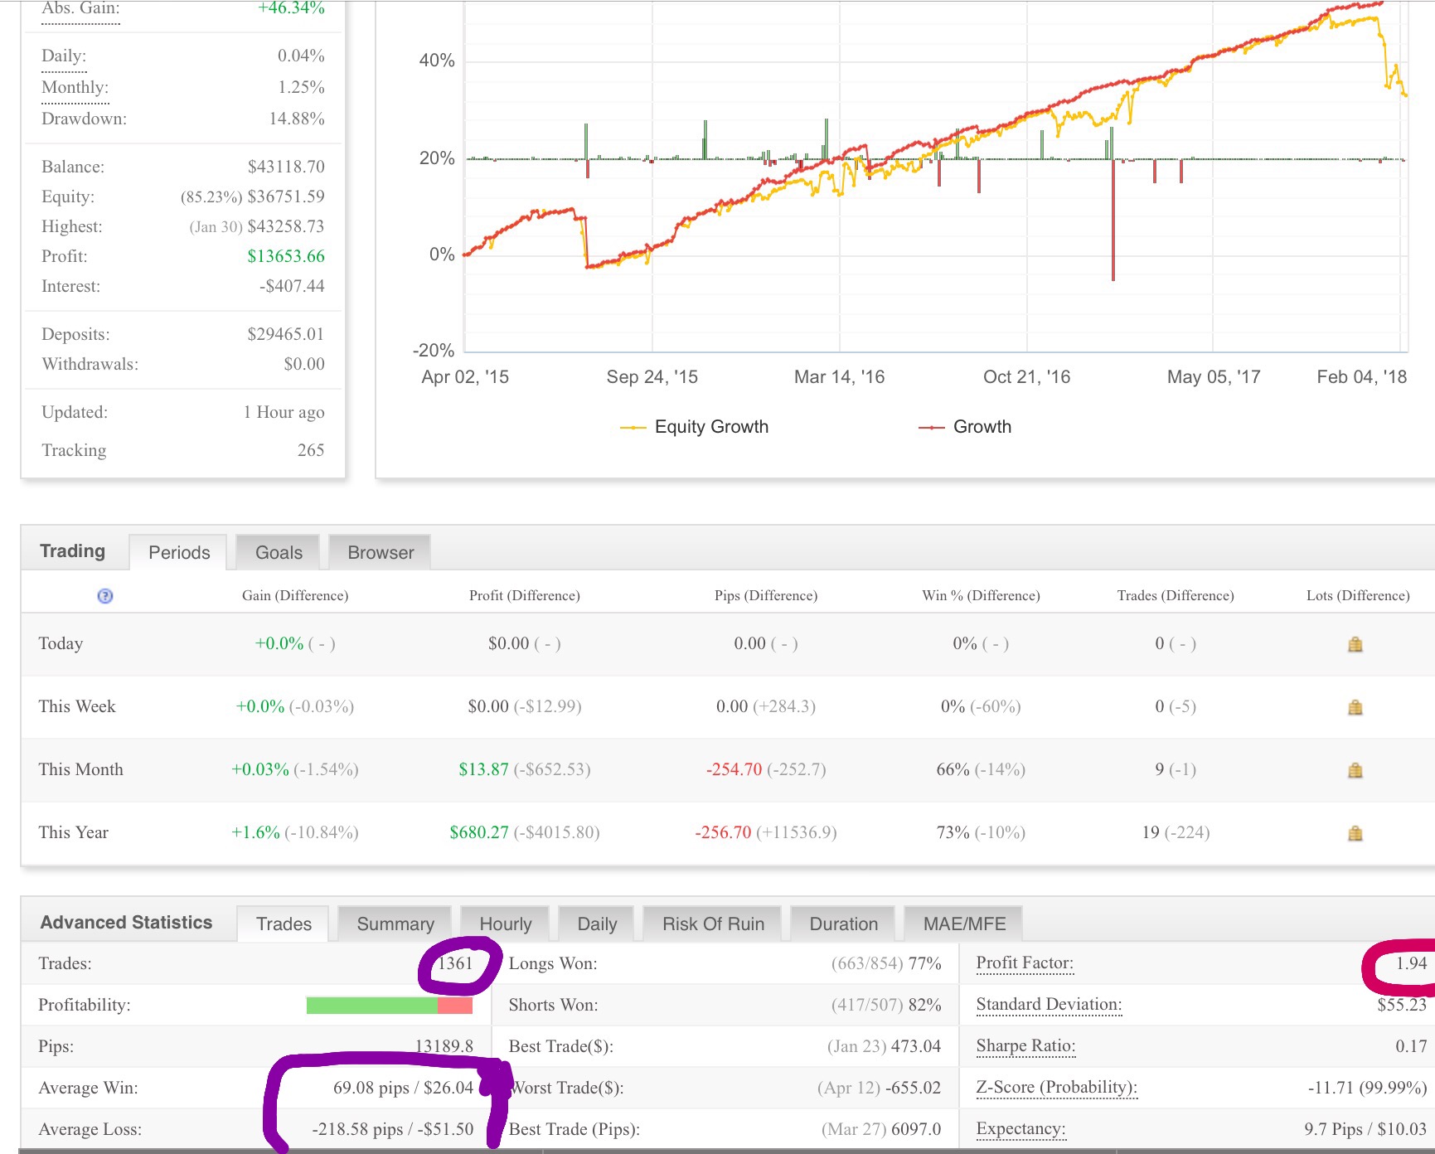
Task: Click the Balance value $43118.70
Action: coord(286,167)
